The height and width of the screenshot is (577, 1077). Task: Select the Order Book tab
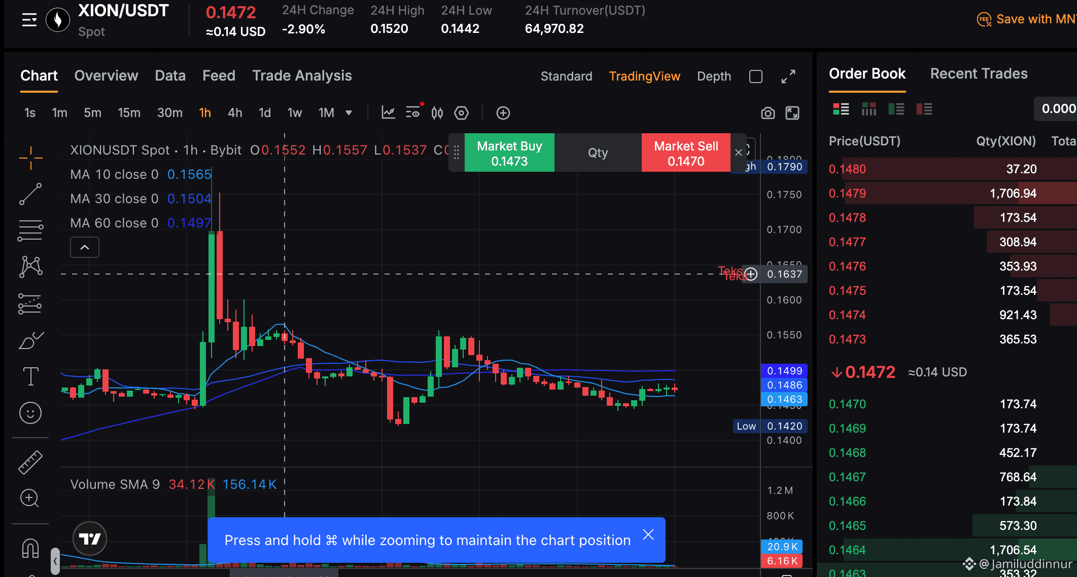point(867,73)
